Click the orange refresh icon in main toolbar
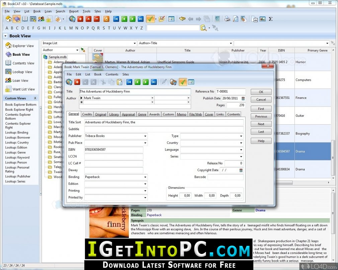The width and height of the screenshot is (338, 270). coord(106,19)
